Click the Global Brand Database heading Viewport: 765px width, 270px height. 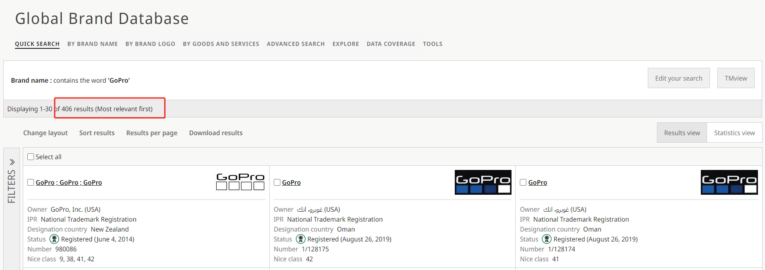coord(102,19)
